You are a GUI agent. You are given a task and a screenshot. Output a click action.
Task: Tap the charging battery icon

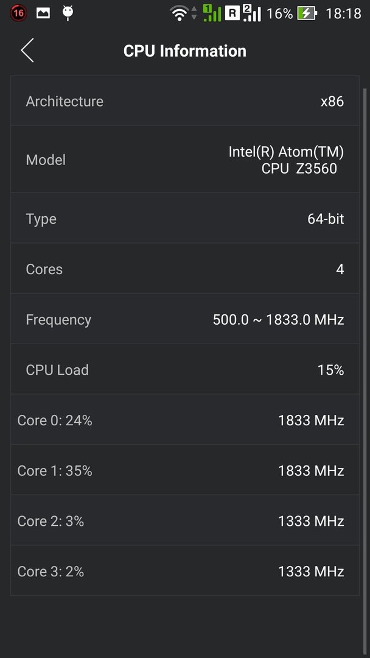pyautogui.click(x=307, y=13)
